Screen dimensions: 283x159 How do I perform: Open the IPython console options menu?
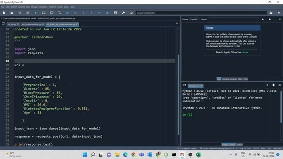pos(279,85)
